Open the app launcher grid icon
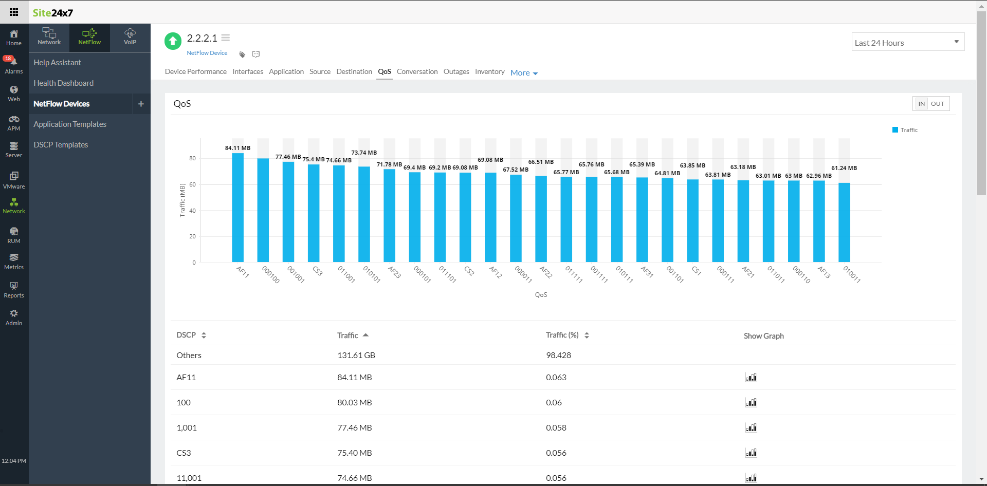 pos(14,12)
